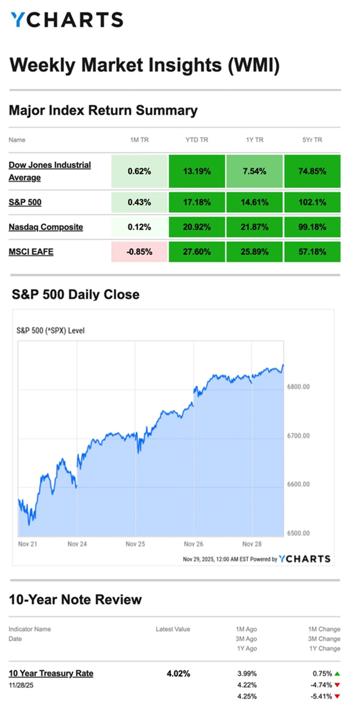
Task: Open the Nasdaq Composite link
Action: tap(46, 227)
